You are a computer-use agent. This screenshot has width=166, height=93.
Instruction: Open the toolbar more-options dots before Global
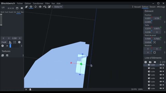(52, 7)
